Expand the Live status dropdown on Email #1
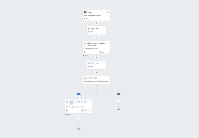This screenshot has height=138, width=199. pyautogui.click(x=104, y=52)
